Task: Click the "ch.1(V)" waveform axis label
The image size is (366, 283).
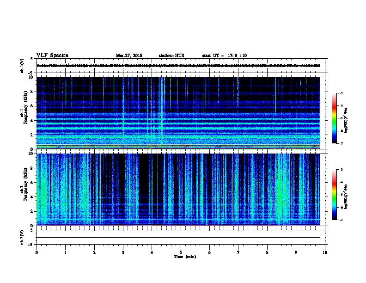Action: click(x=22, y=66)
